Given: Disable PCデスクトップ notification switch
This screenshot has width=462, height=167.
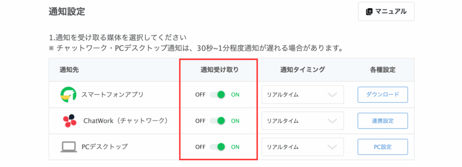Looking at the screenshot, I should 217,147.
